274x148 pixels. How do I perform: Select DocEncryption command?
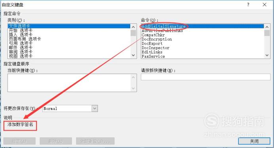(x=202, y=39)
